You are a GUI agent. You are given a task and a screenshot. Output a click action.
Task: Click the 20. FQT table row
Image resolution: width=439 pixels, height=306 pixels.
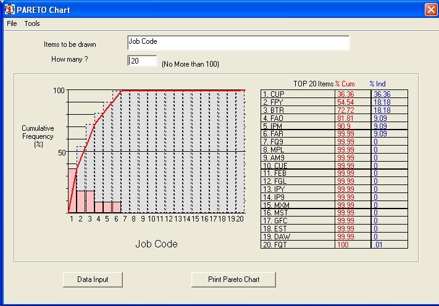334,245
